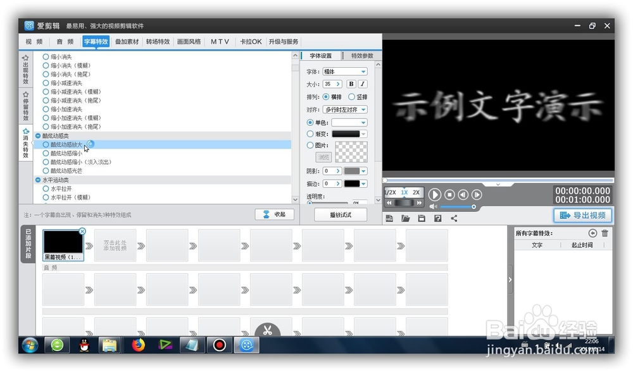Click the share icon below the player
This screenshot has height=372, width=633.
pos(454,218)
